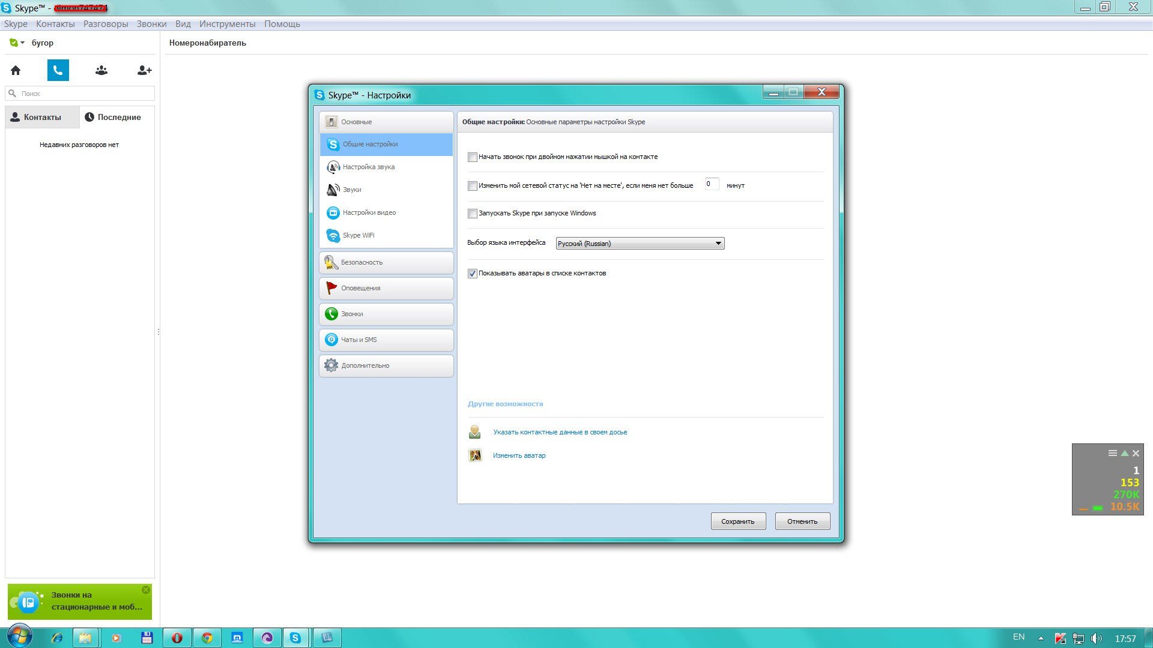Viewport: 1153px width, 648px height.
Task: Open the Вид menu
Action: tap(183, 24)
